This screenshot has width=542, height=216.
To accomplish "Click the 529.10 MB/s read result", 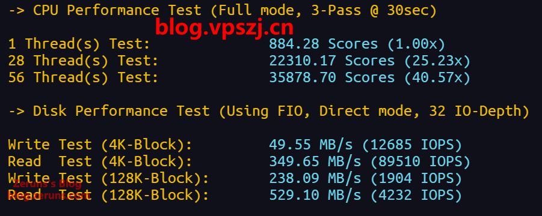I will (315, 196).
